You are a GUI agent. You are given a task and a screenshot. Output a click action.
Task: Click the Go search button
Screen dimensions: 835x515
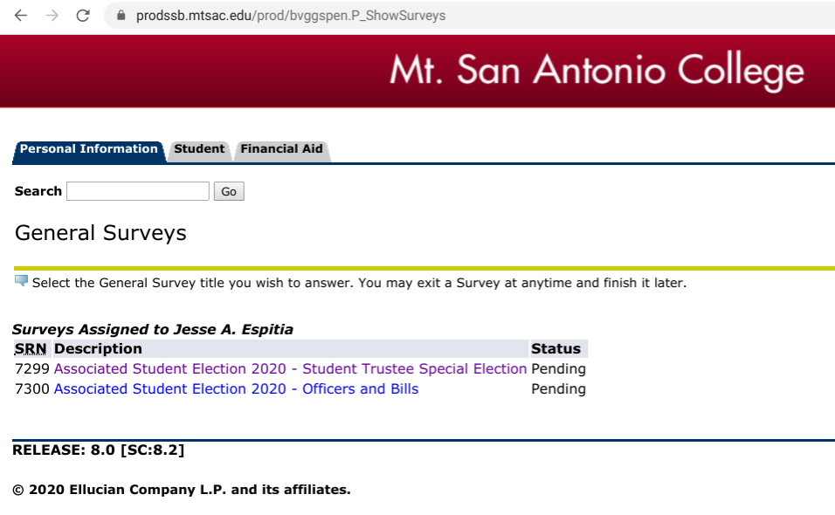229,191
